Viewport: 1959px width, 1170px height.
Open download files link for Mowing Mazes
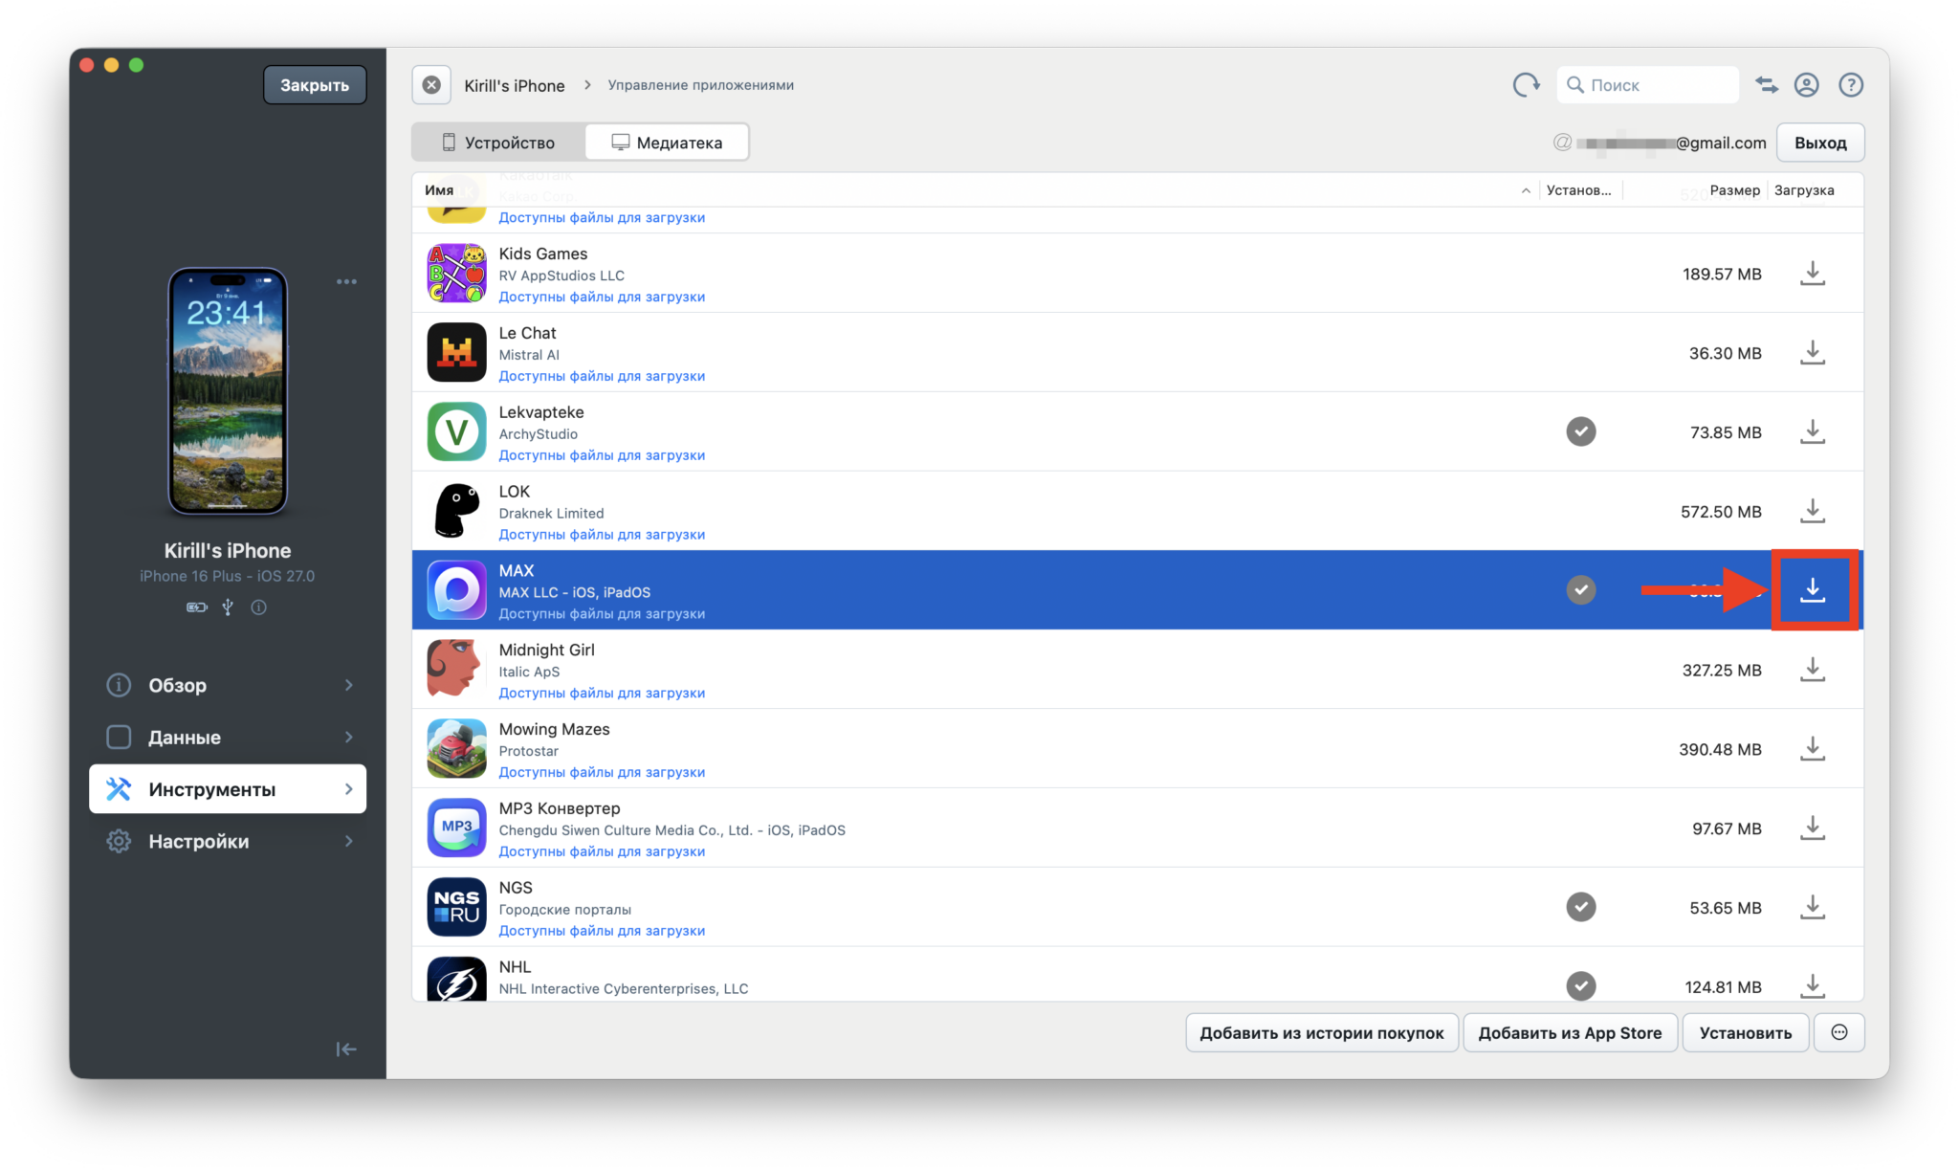[x=602, y=772]
